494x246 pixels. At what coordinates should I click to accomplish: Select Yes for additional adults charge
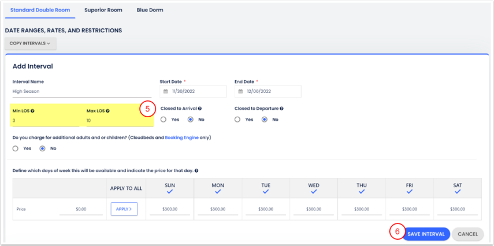16,148
